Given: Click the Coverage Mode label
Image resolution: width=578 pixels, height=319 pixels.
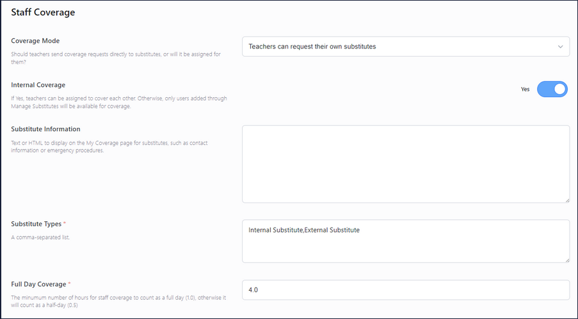Looking at the screenshot, I should click(x=35, y=41).
